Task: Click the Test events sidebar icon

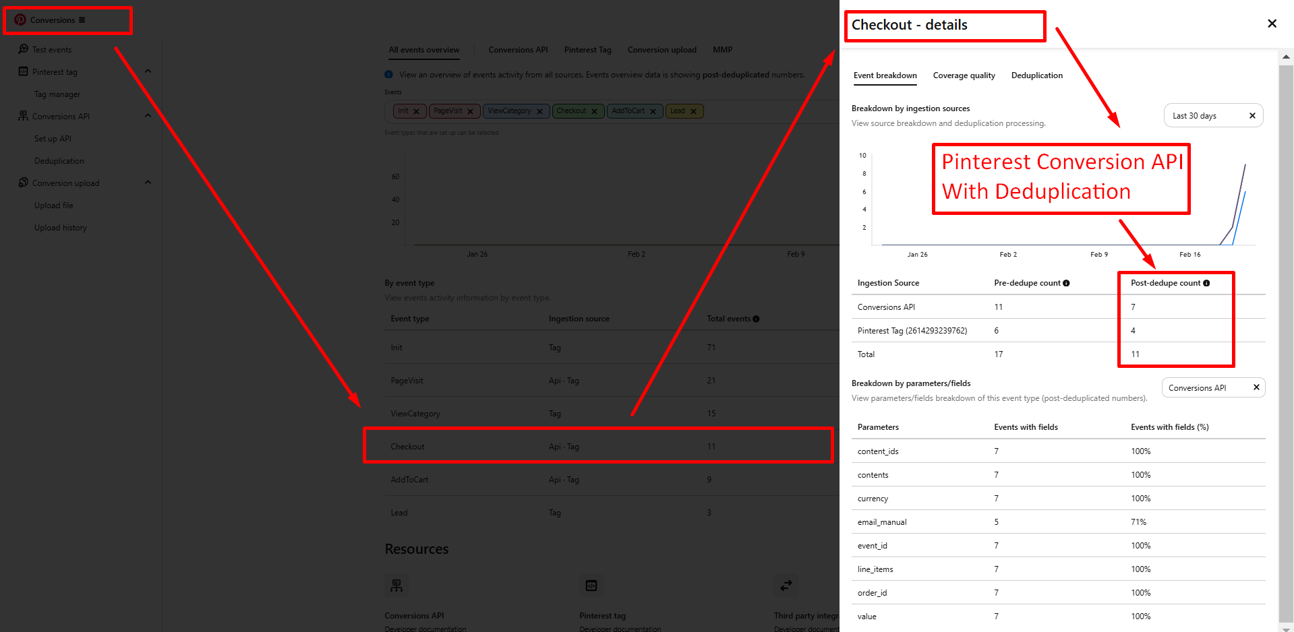Action: point(24,49)
